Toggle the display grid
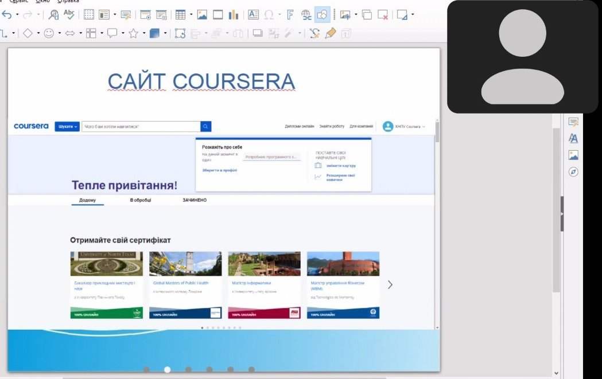 coord(89,15)
